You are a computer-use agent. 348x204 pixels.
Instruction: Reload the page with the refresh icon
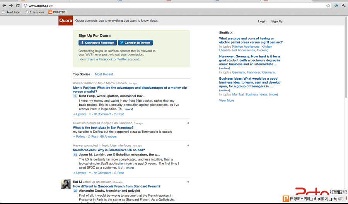pos(18,6)
